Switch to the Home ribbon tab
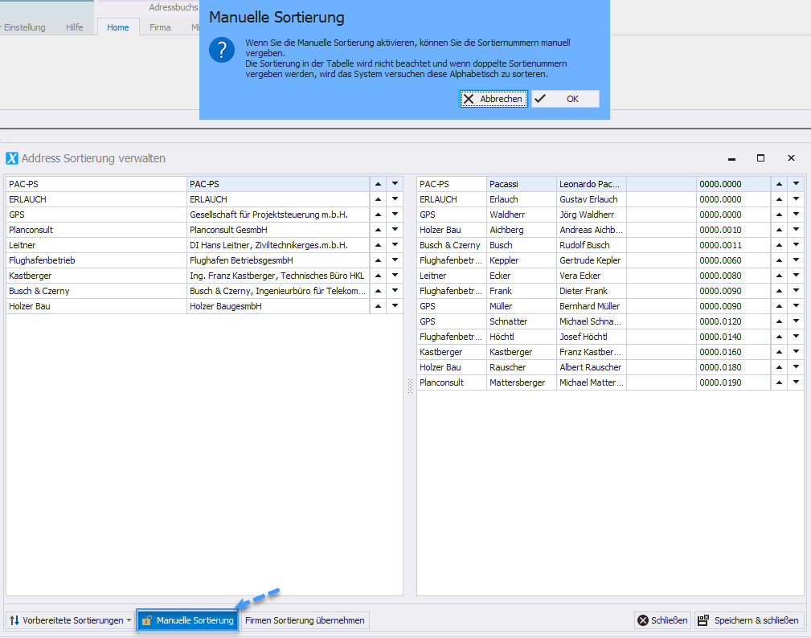Screen dimensions: 811x638 (118, 27)
